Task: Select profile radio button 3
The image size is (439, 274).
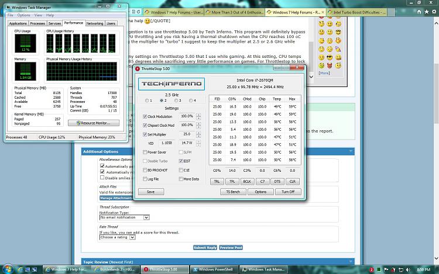Action: (x=176, y=100)
